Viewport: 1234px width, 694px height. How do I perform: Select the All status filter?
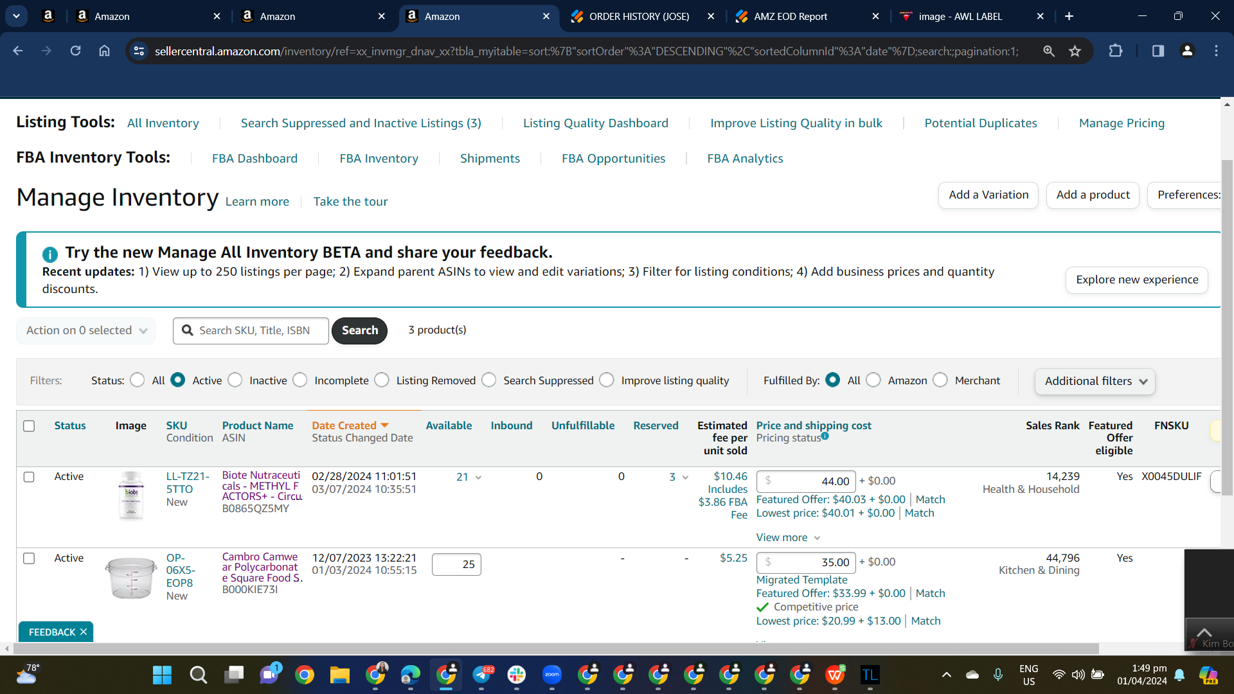(x=137, y=380)
